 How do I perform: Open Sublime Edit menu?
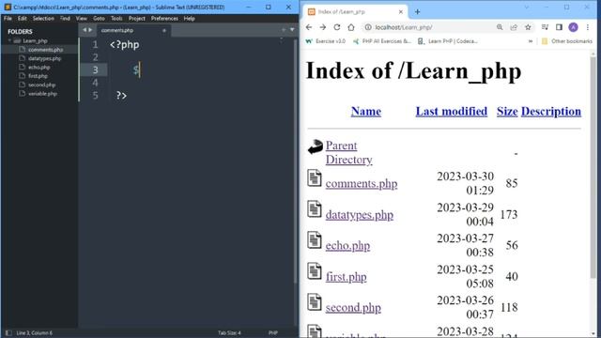23,19
